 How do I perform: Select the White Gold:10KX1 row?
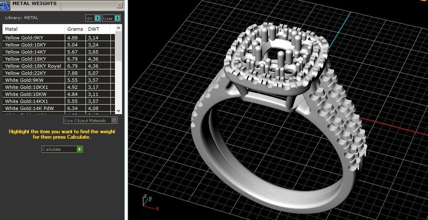[x=59, y=87]
